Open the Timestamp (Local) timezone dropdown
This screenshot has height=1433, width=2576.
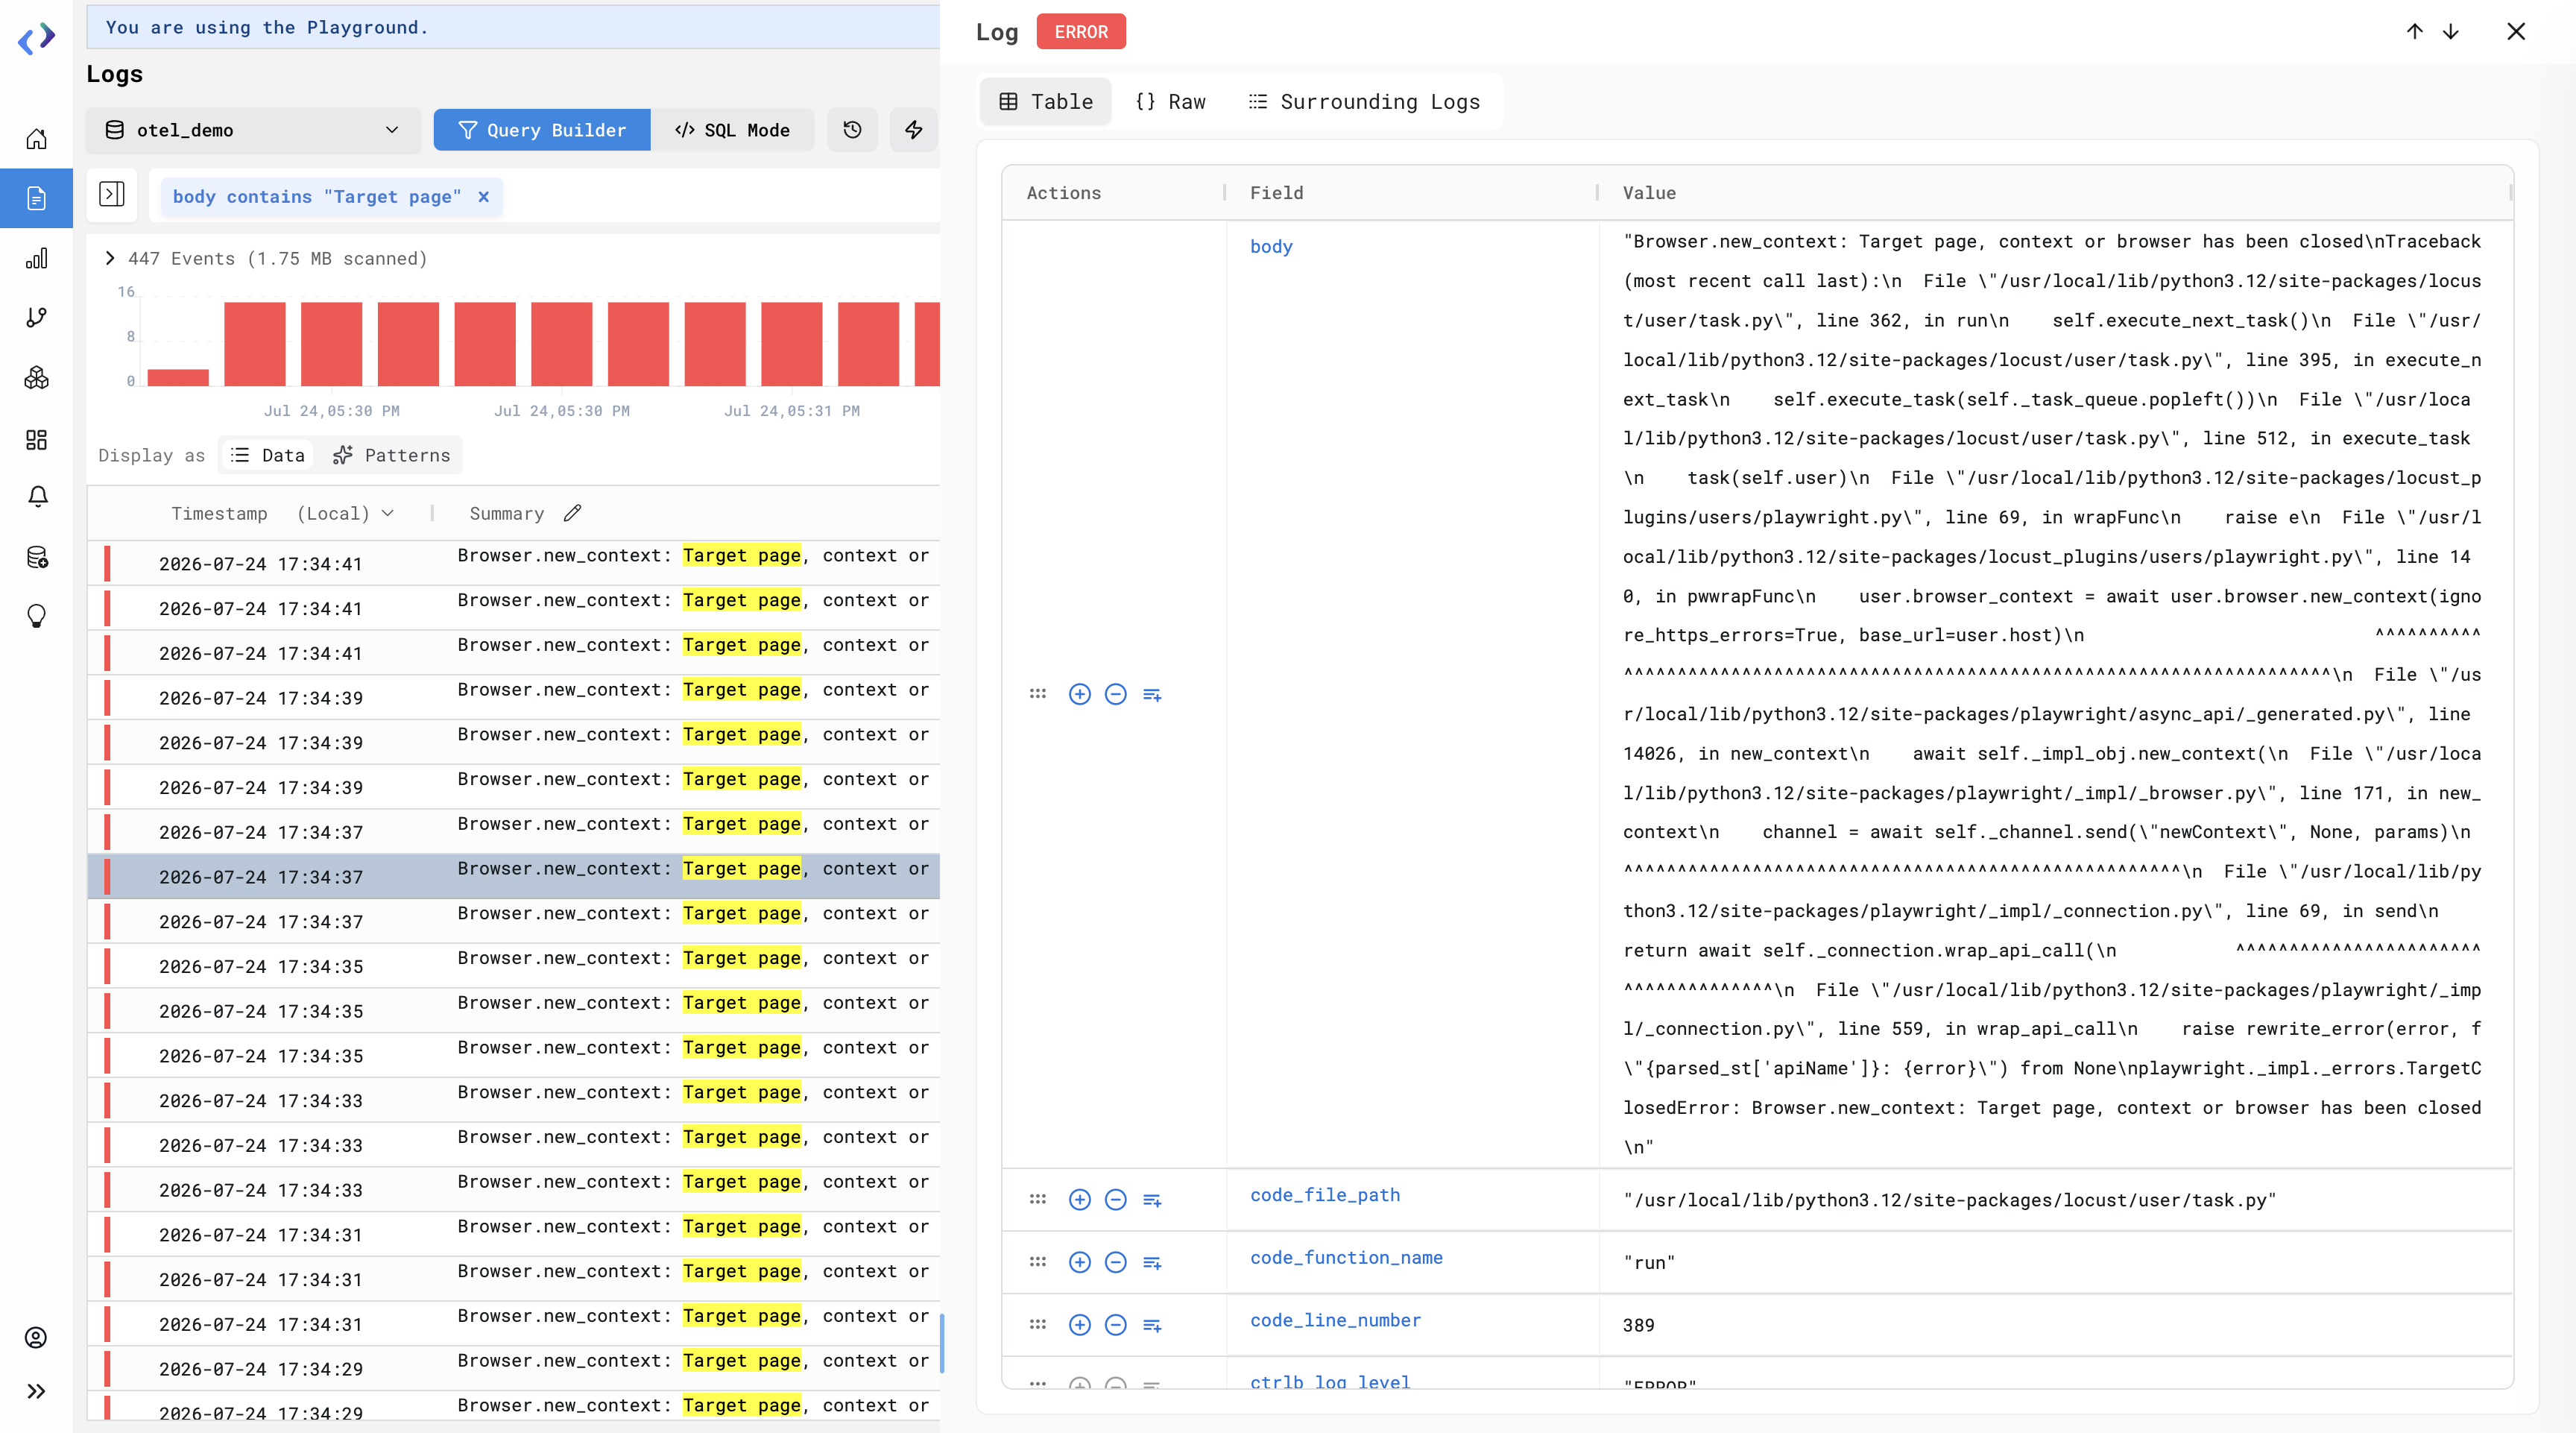[x=345, y=513]
